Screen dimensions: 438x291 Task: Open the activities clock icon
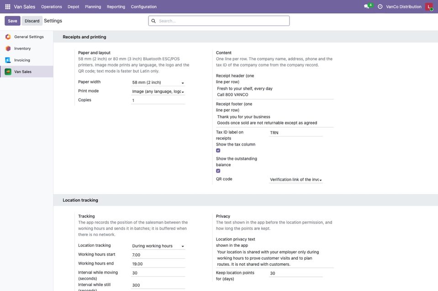(380, 7)
